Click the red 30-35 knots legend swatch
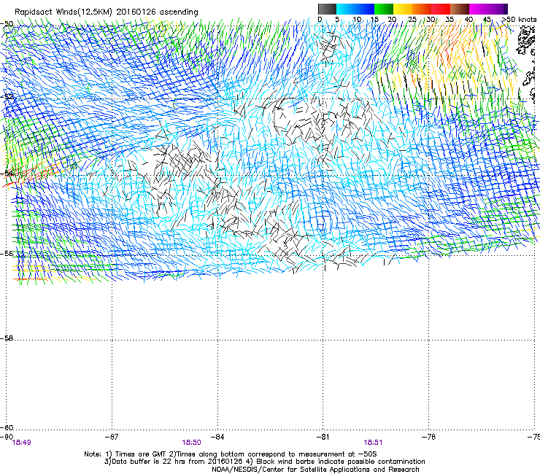The image size is (540, 474). (441, 9)
